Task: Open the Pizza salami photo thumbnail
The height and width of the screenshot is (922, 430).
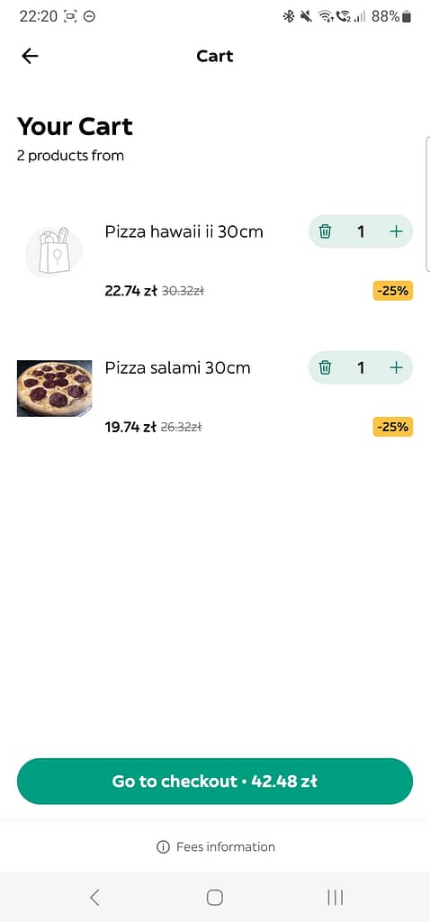Action: (x=54, y=388)
